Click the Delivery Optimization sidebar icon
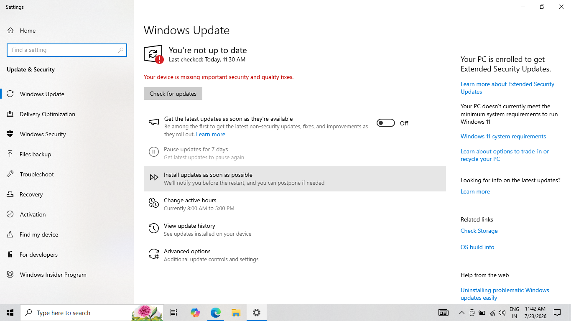The image size is (571, 321). click(10, 114)
